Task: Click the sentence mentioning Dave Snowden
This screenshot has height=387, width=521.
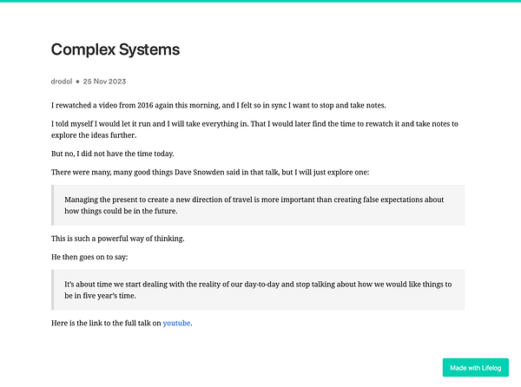Action: 210,173
